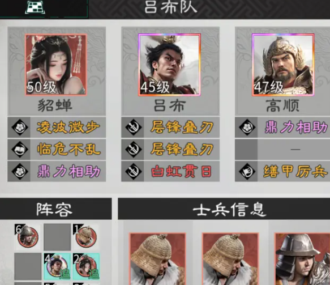
Task: Click the book icon beside 临危不乱
Action: [x=20, y=150]
